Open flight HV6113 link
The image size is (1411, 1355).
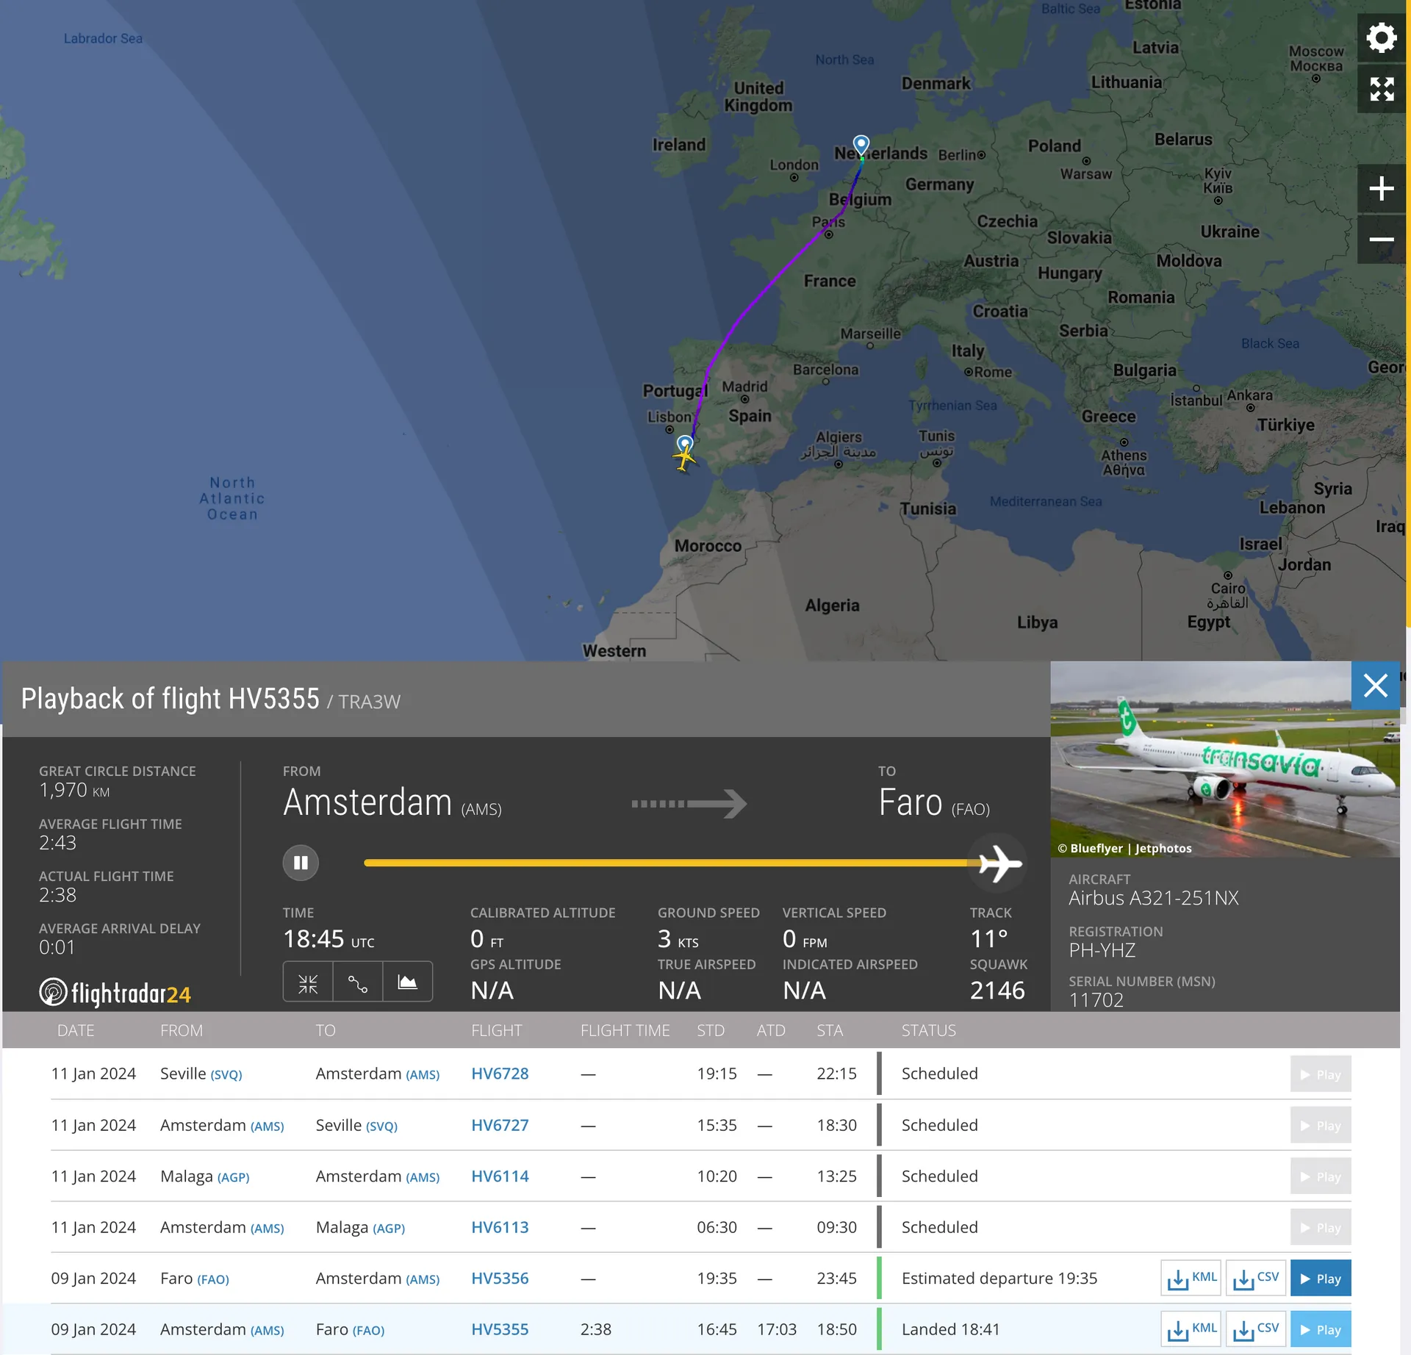500,1227
